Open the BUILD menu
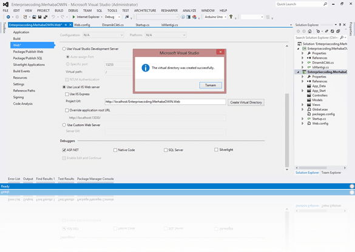The height and width of the screenshot is (252, 355). [59, 11]
